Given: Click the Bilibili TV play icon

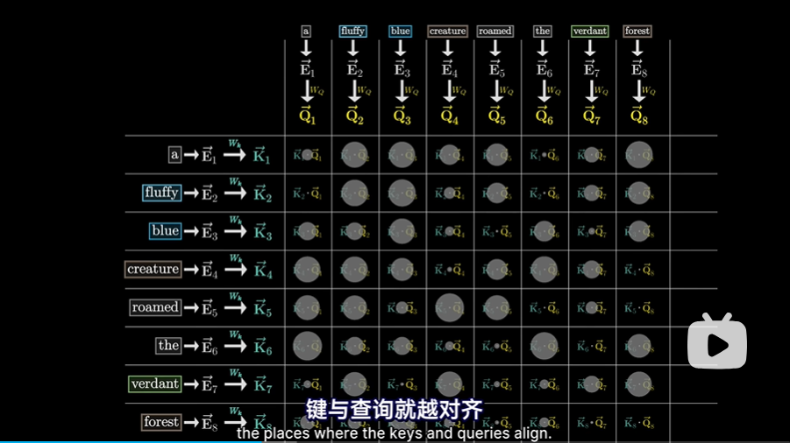Looking at the screenshot, I should 717,341.
